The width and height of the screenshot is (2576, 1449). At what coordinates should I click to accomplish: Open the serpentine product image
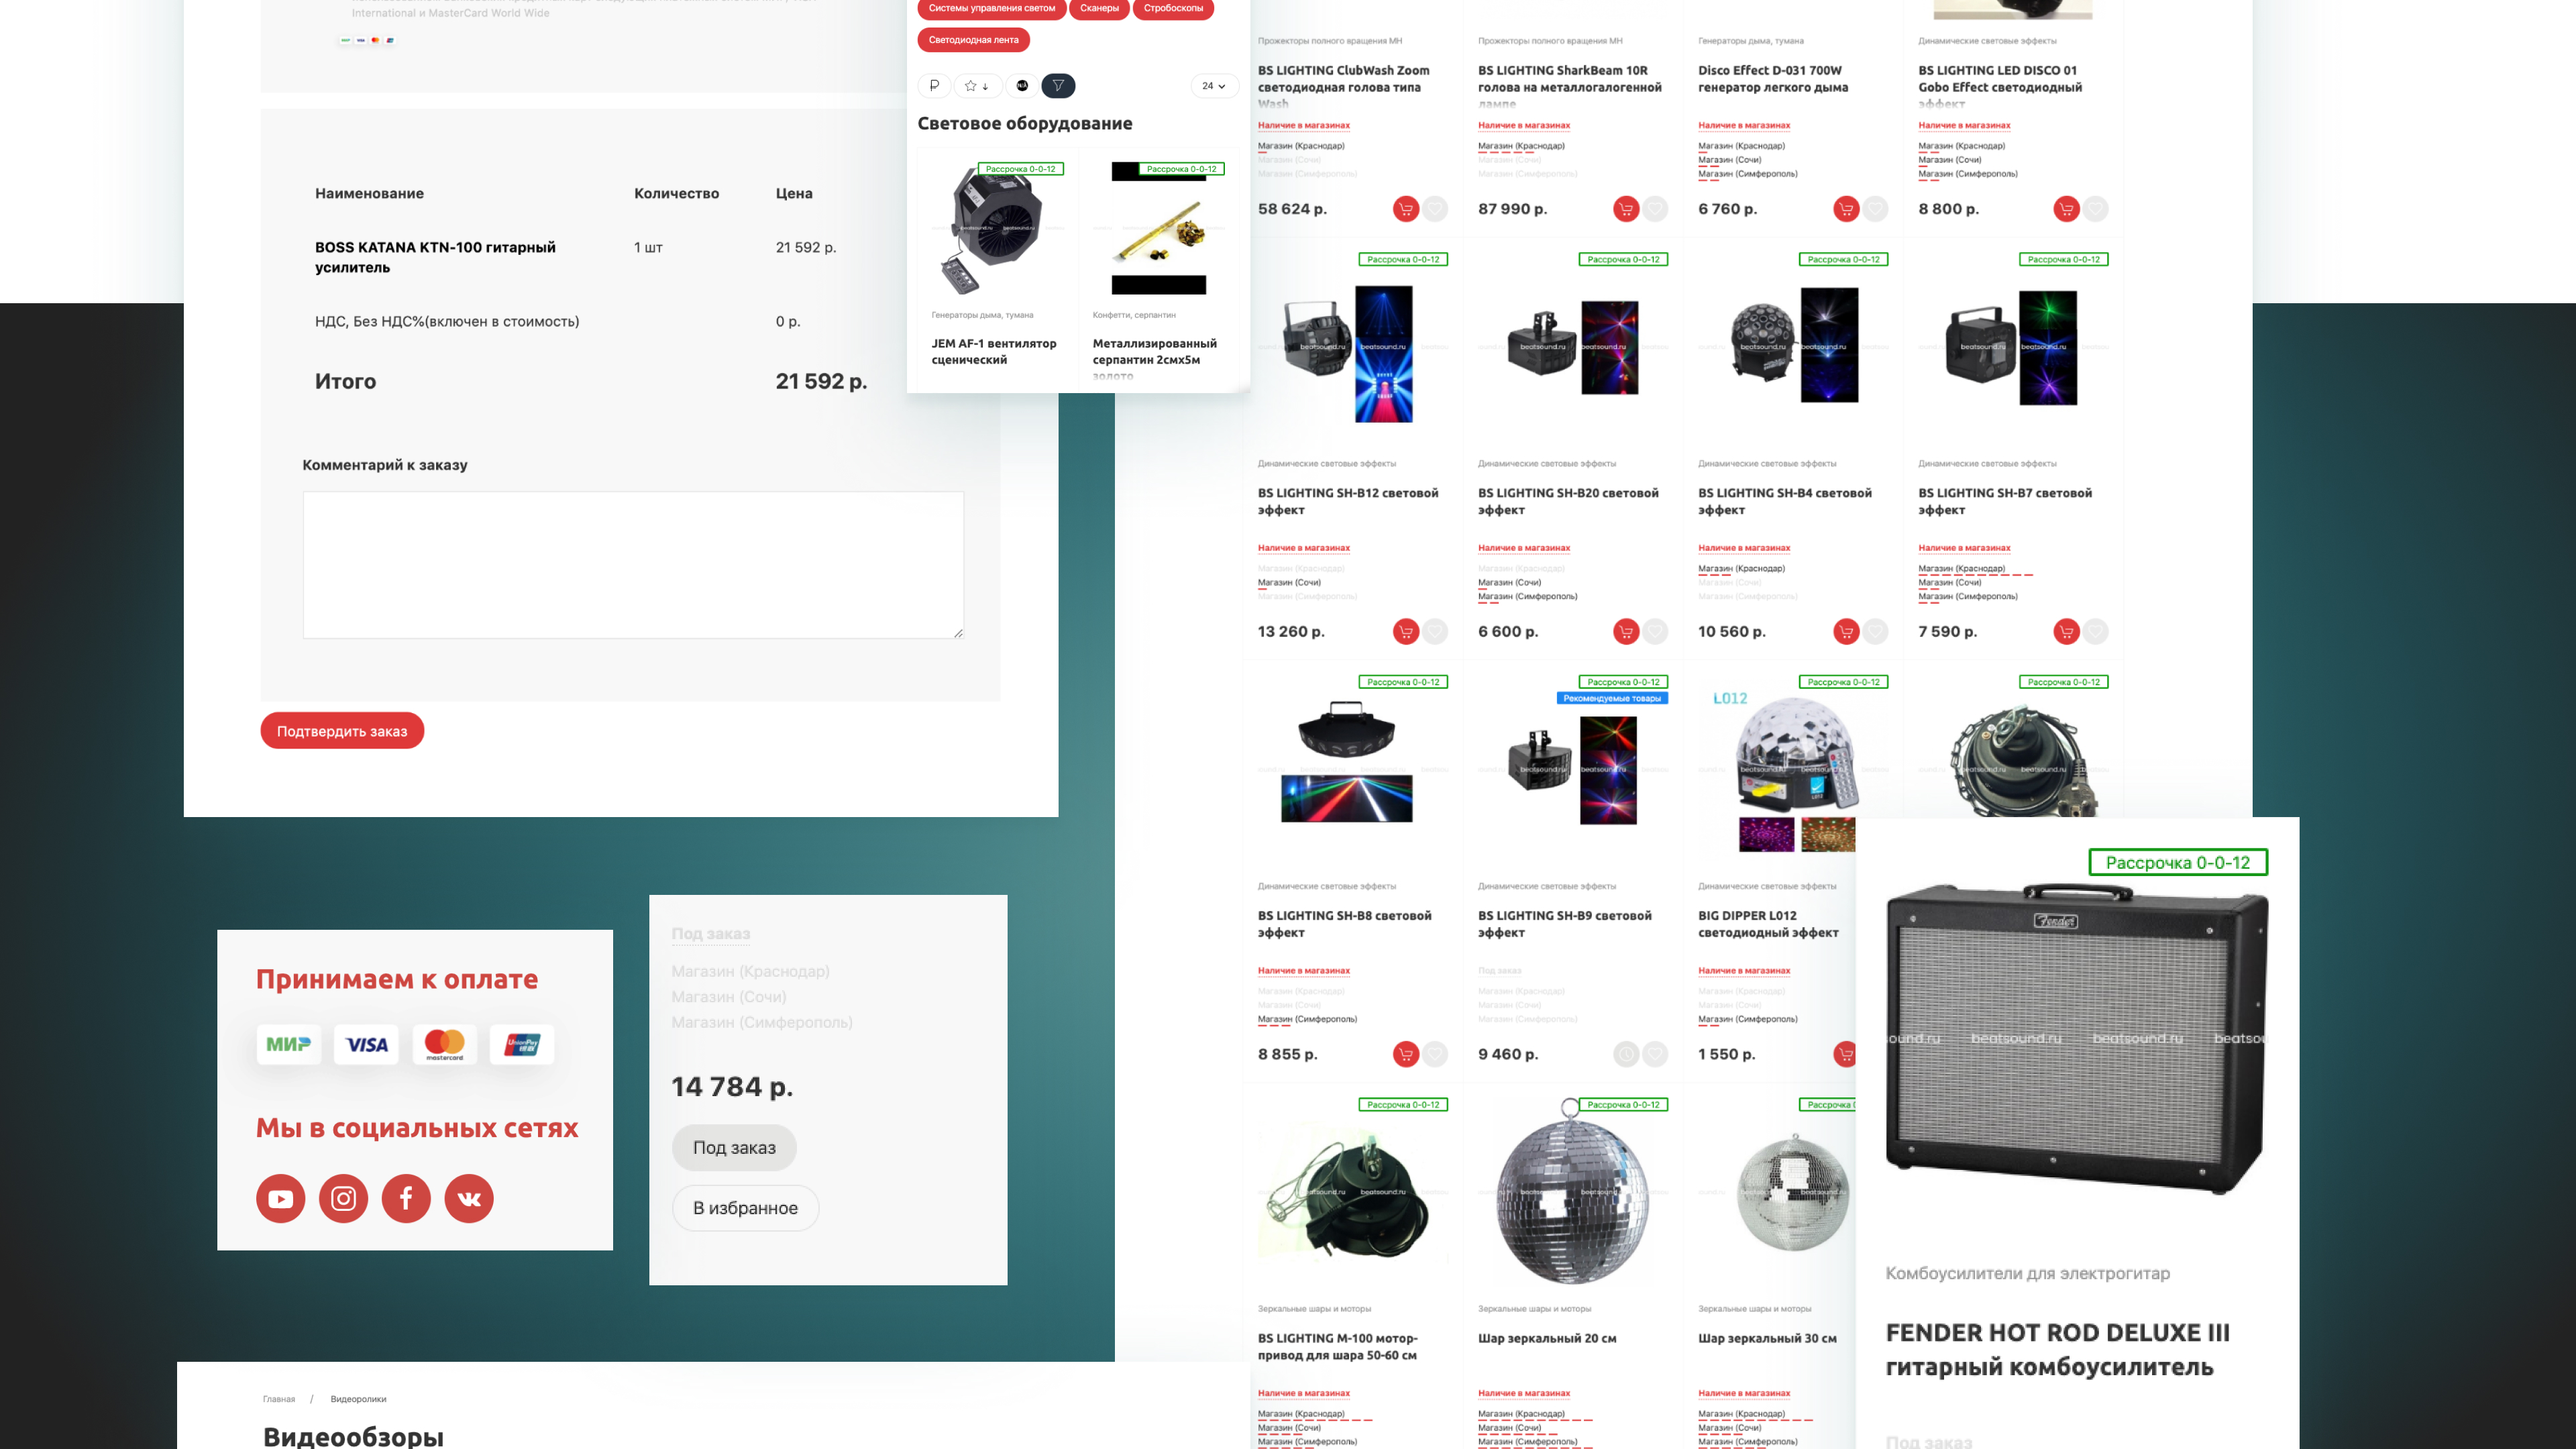[1159, 229]
